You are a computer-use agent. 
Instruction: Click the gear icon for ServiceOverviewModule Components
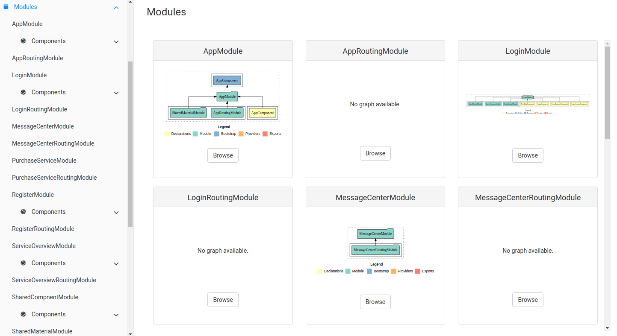pyautogui.click(x=23, y=263)
